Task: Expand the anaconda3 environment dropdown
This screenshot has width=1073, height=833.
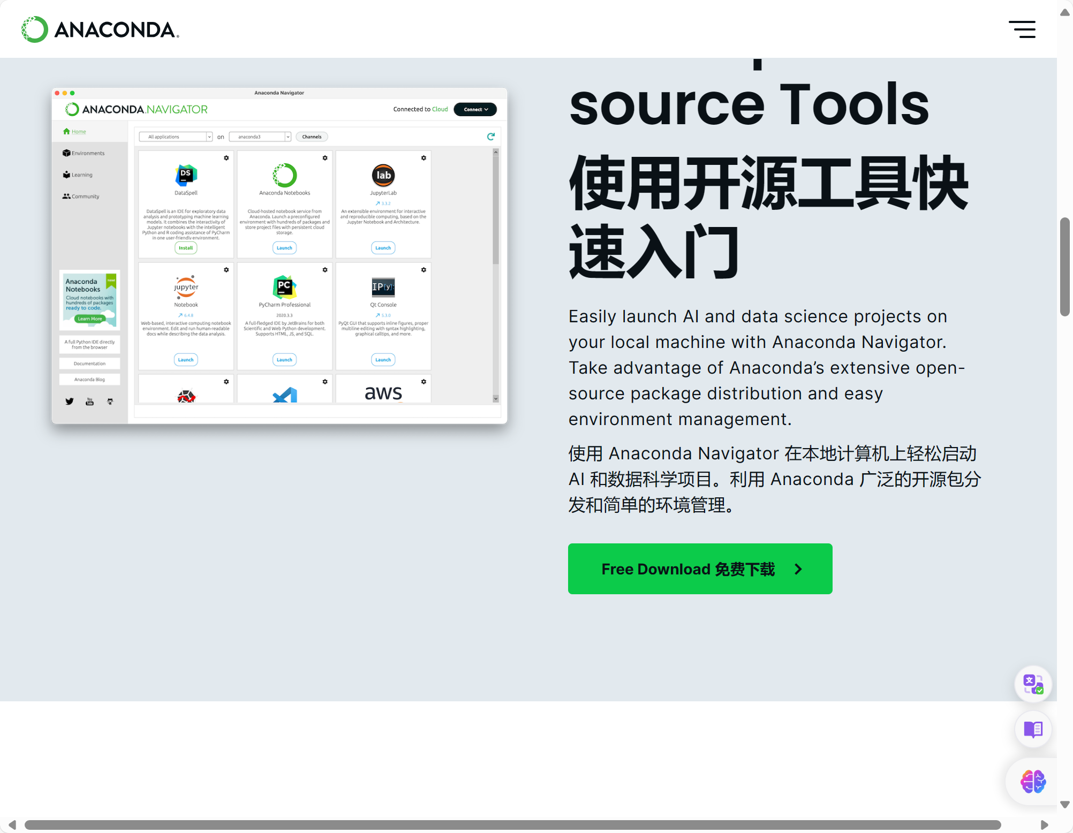Action: 260,137
